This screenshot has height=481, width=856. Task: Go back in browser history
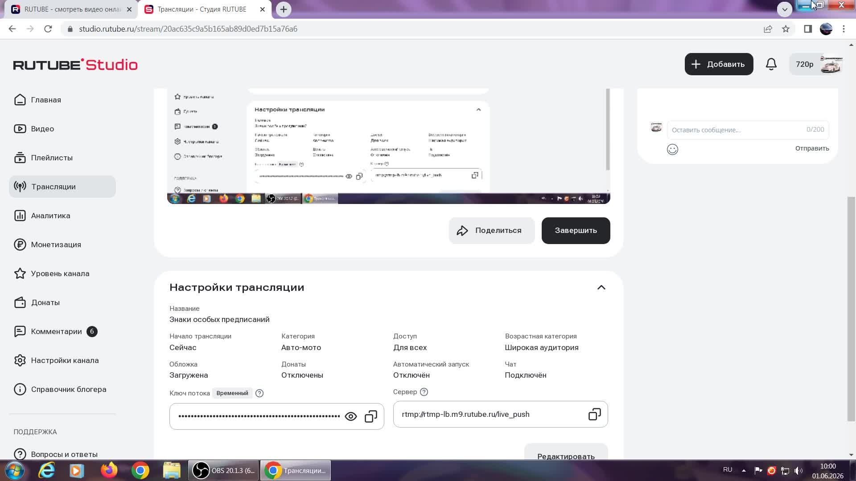(x=12, y=29)
